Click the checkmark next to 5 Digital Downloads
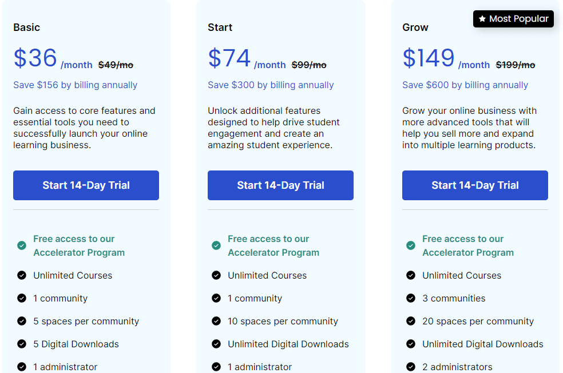The image size is (563, 373). coord(21,344)
